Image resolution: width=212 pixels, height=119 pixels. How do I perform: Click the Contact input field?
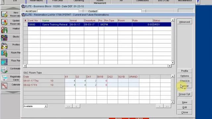pyautogui.click(x=120, y=11)
